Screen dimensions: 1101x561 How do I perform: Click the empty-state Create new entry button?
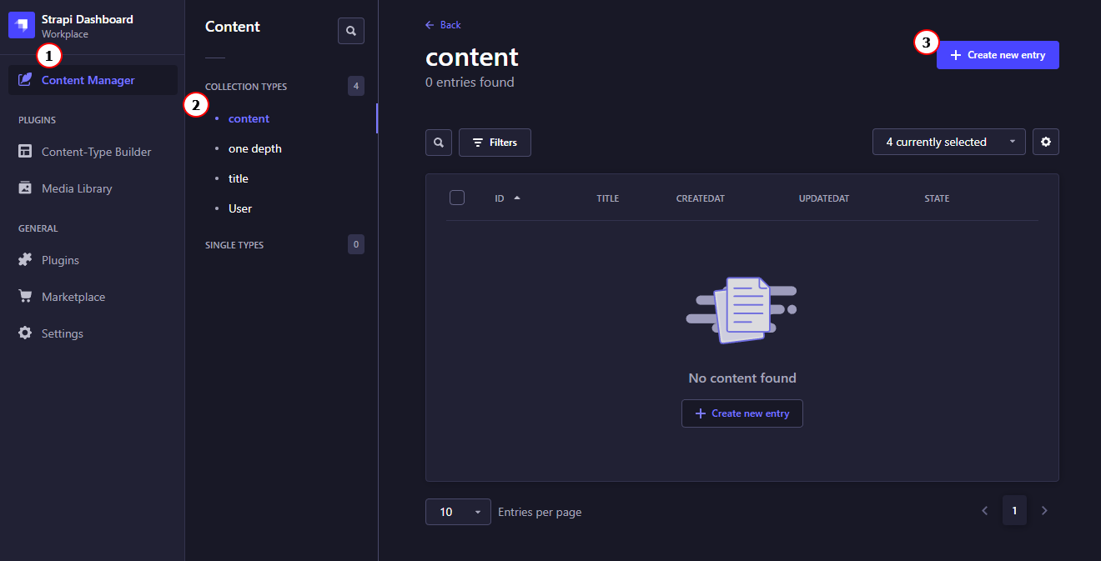coord(742,413)
